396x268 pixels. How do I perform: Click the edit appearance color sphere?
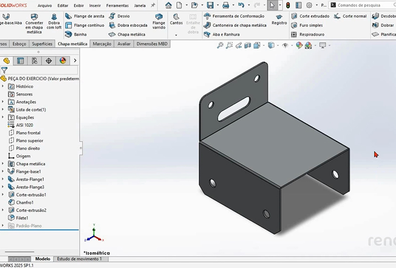pyautogui.click(x=298, y=46)
